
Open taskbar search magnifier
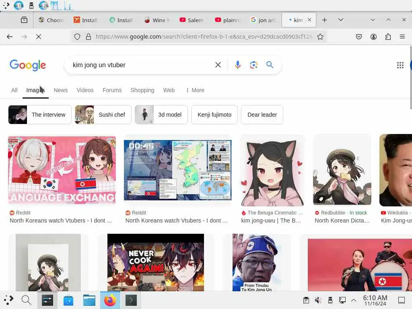tap(26, 300)
